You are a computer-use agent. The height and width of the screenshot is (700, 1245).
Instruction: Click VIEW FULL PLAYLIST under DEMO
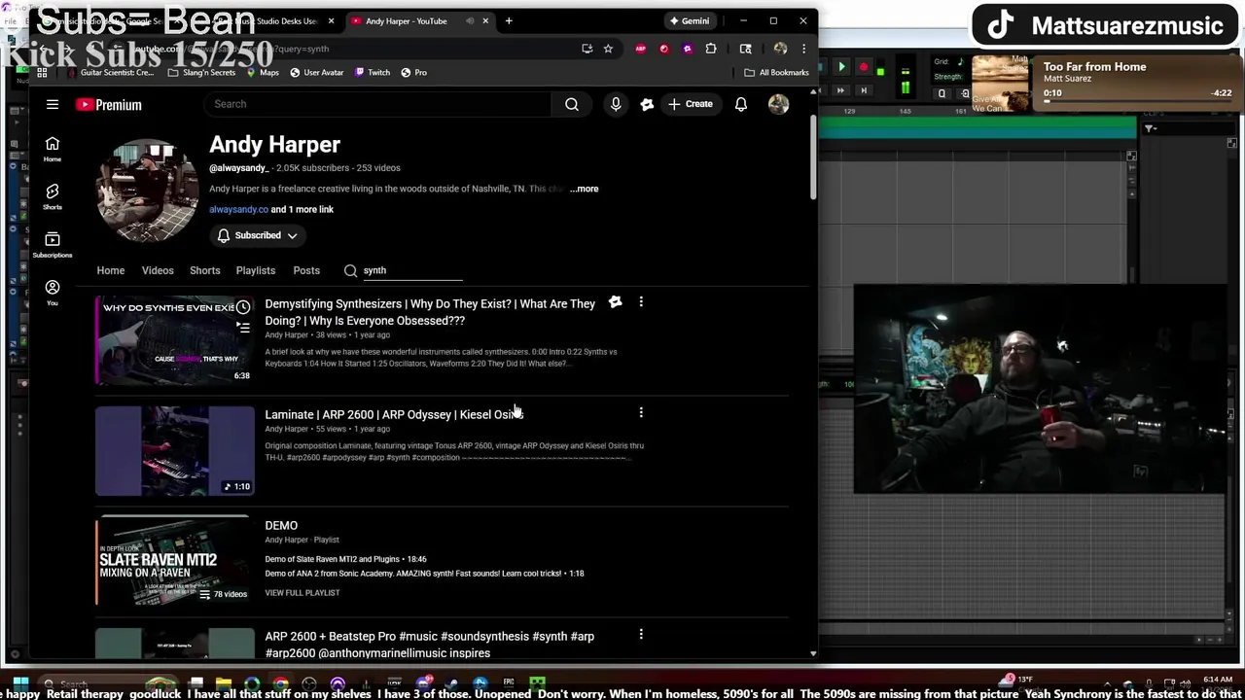coord(302,592)
